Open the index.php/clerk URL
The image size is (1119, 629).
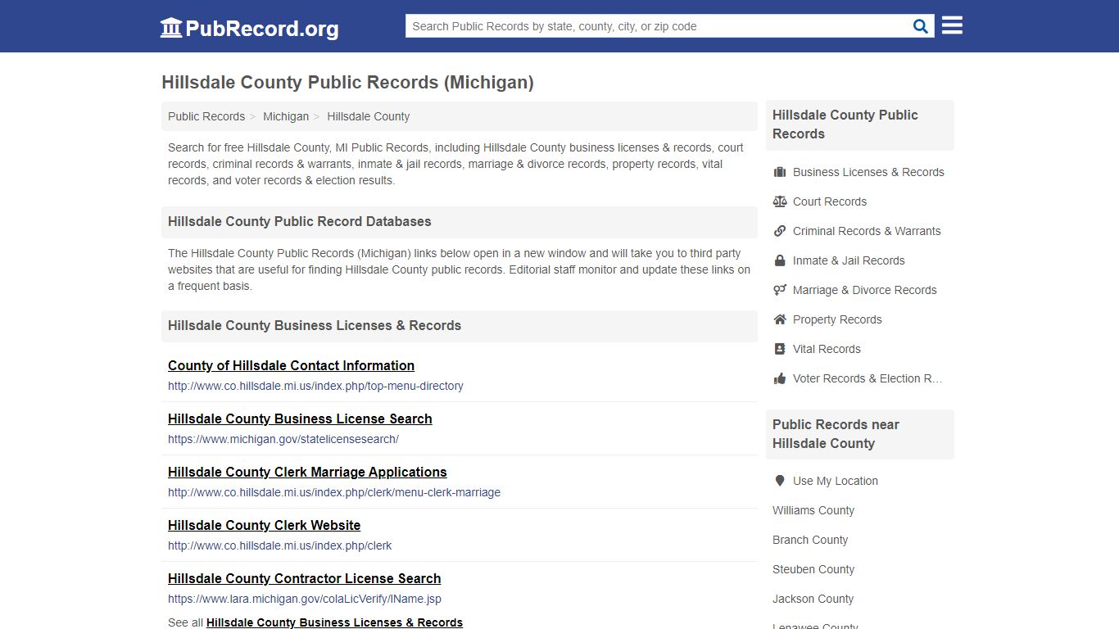click(x=280, y=545)
